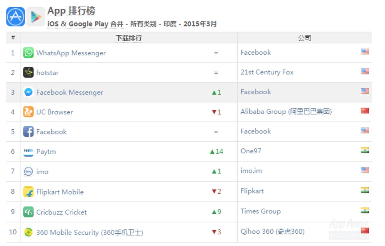
Task: Click the India flag beside One97
Action: click(x=365, y=151)
